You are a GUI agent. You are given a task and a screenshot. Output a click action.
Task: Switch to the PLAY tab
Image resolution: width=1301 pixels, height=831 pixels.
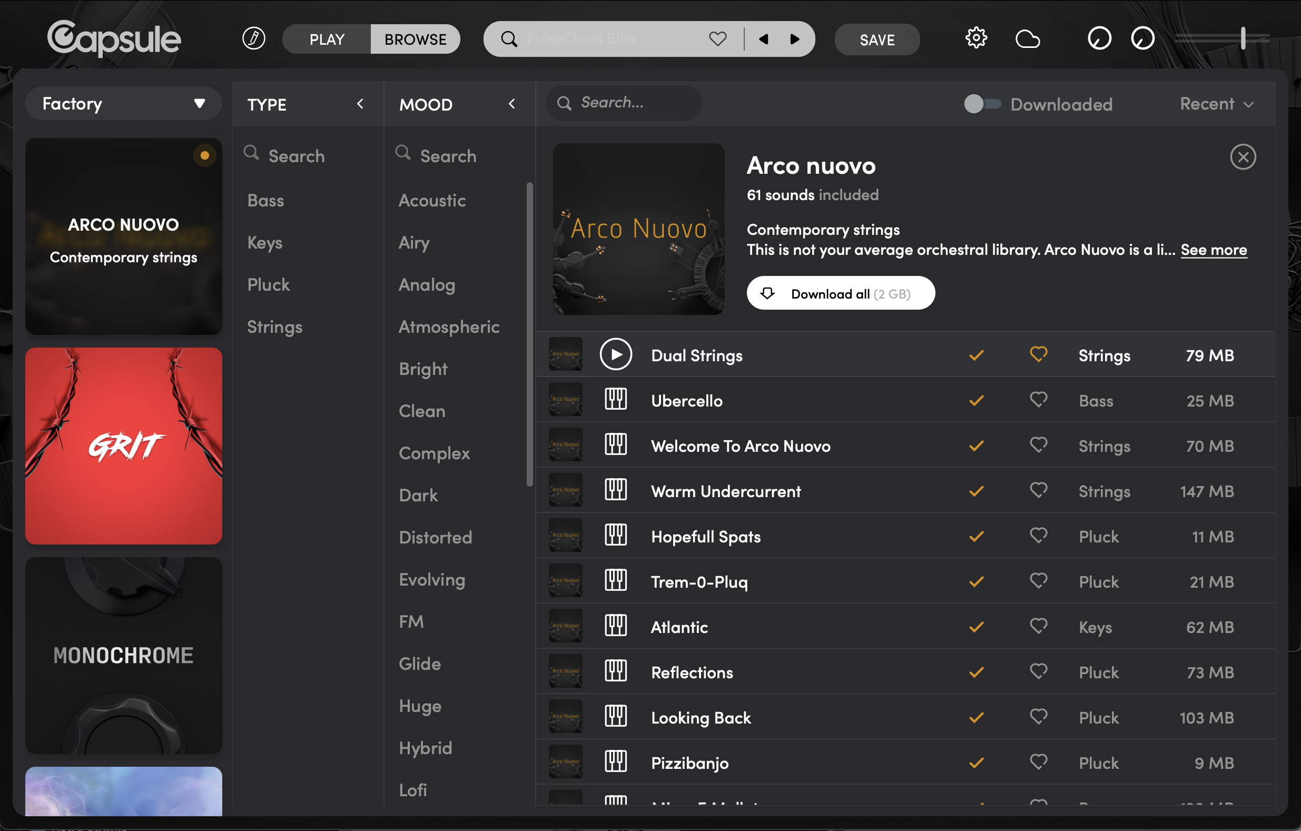coord(327,39)
